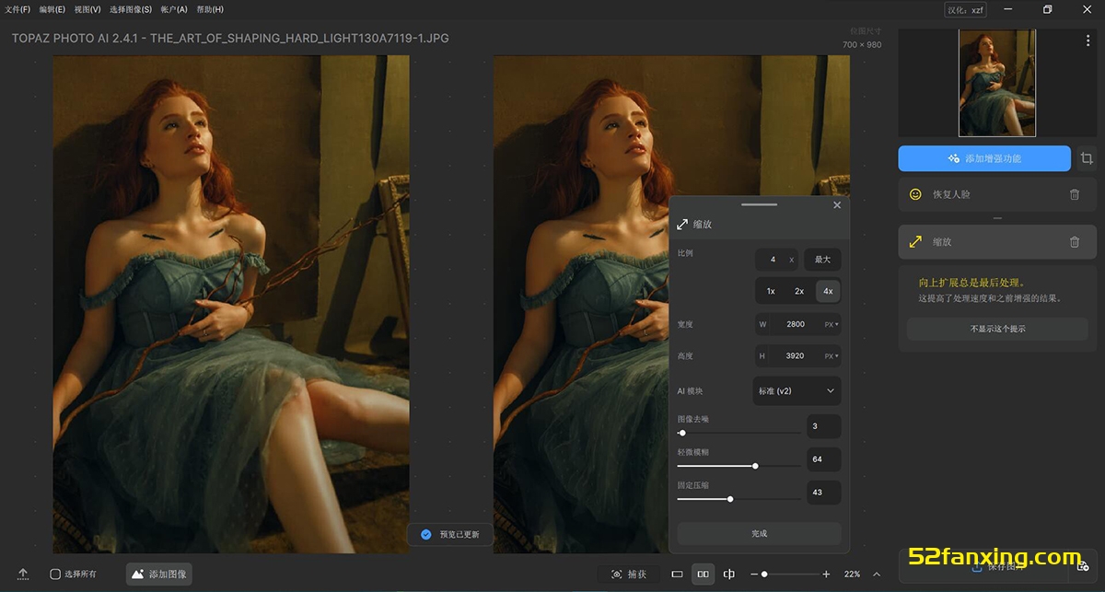The image size is (1105, 592).
Task: Expand the zoom level chevron menu
Action: [x=878, y=574]
